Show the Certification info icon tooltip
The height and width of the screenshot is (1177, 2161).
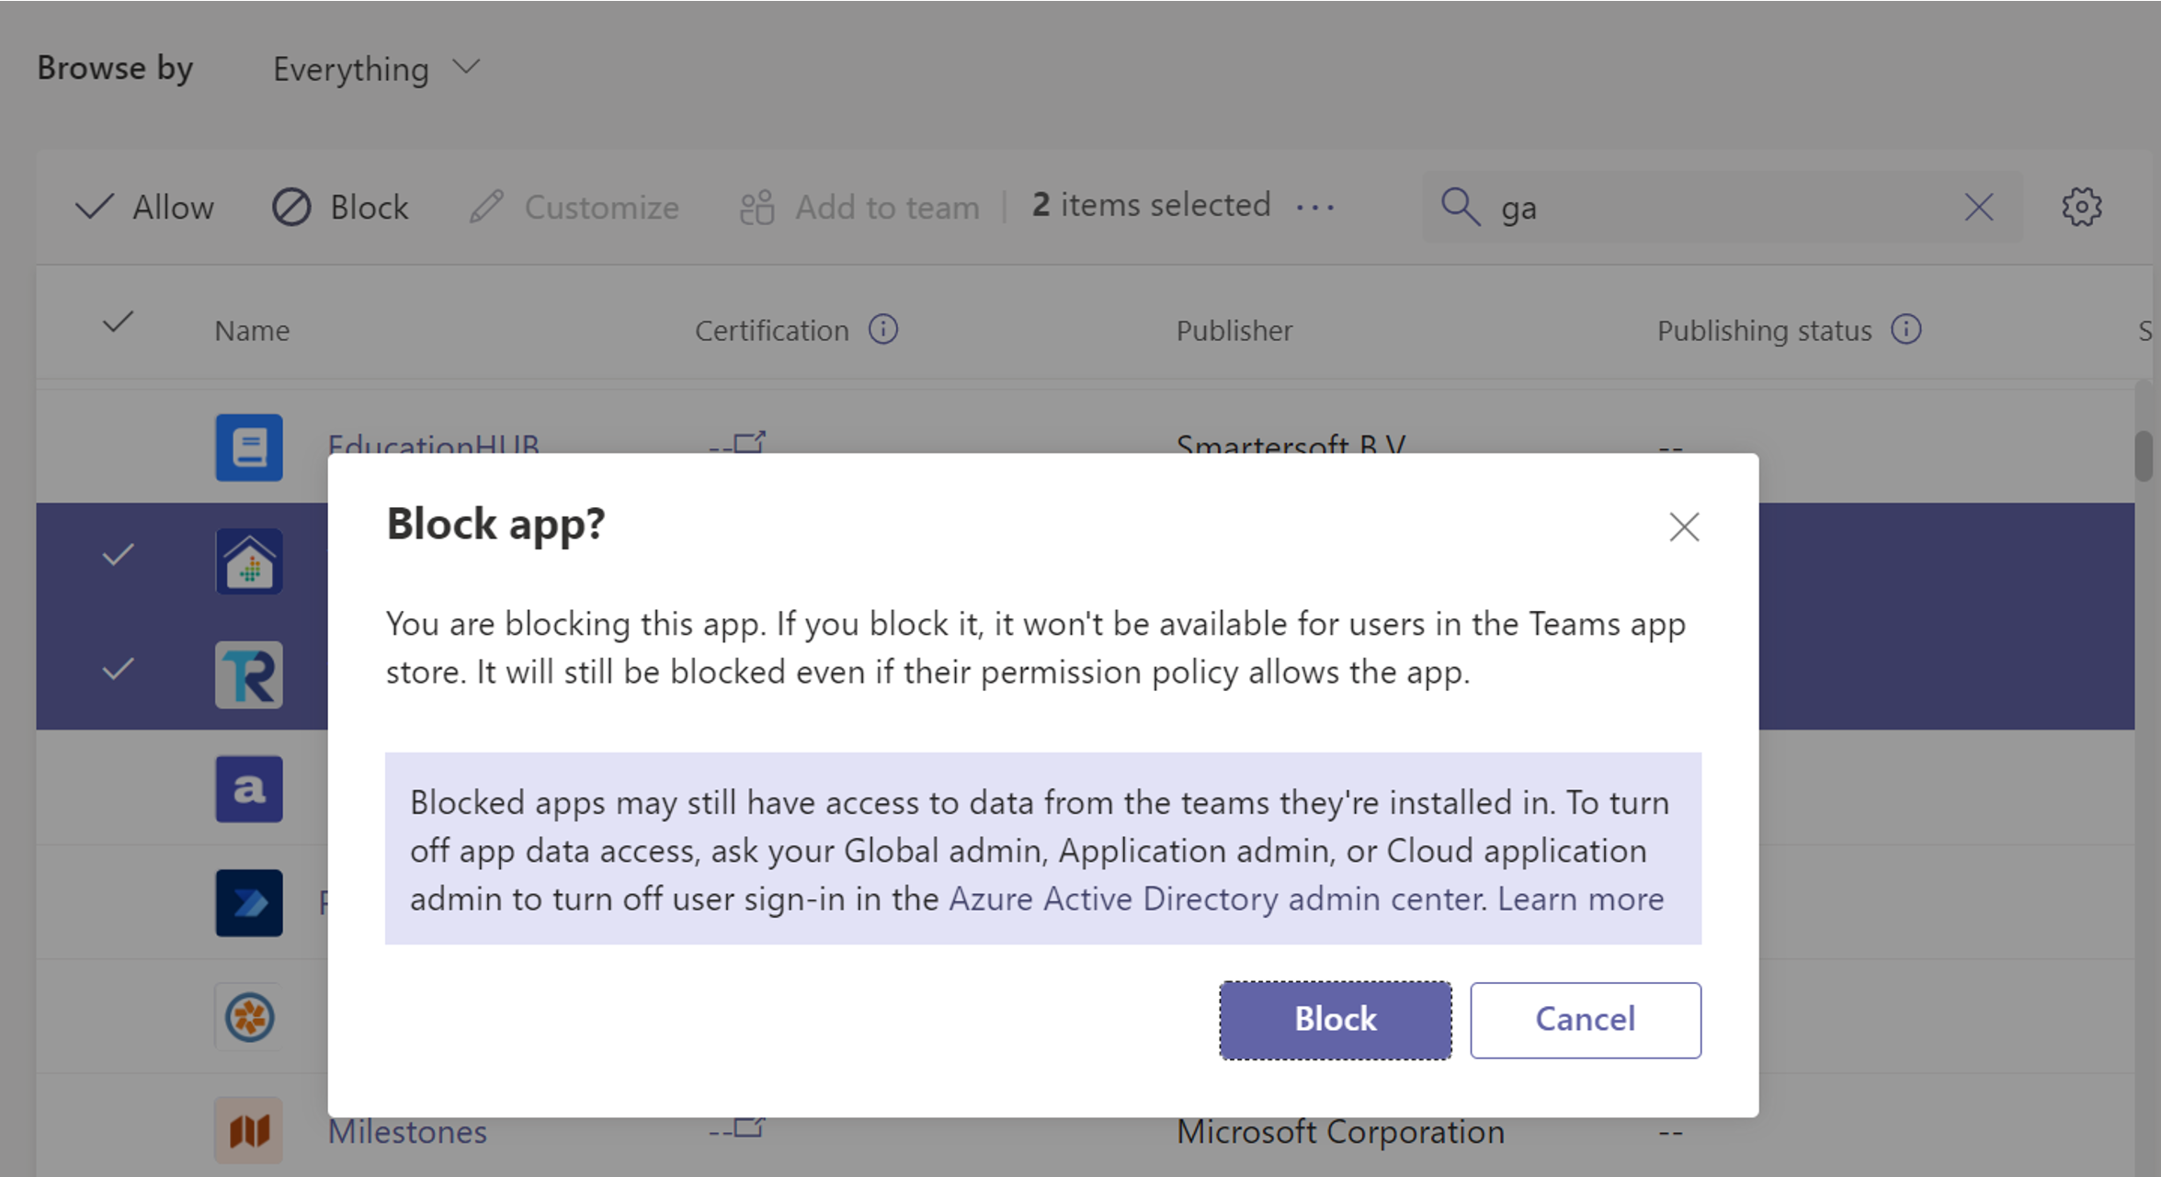coord(883,329)
